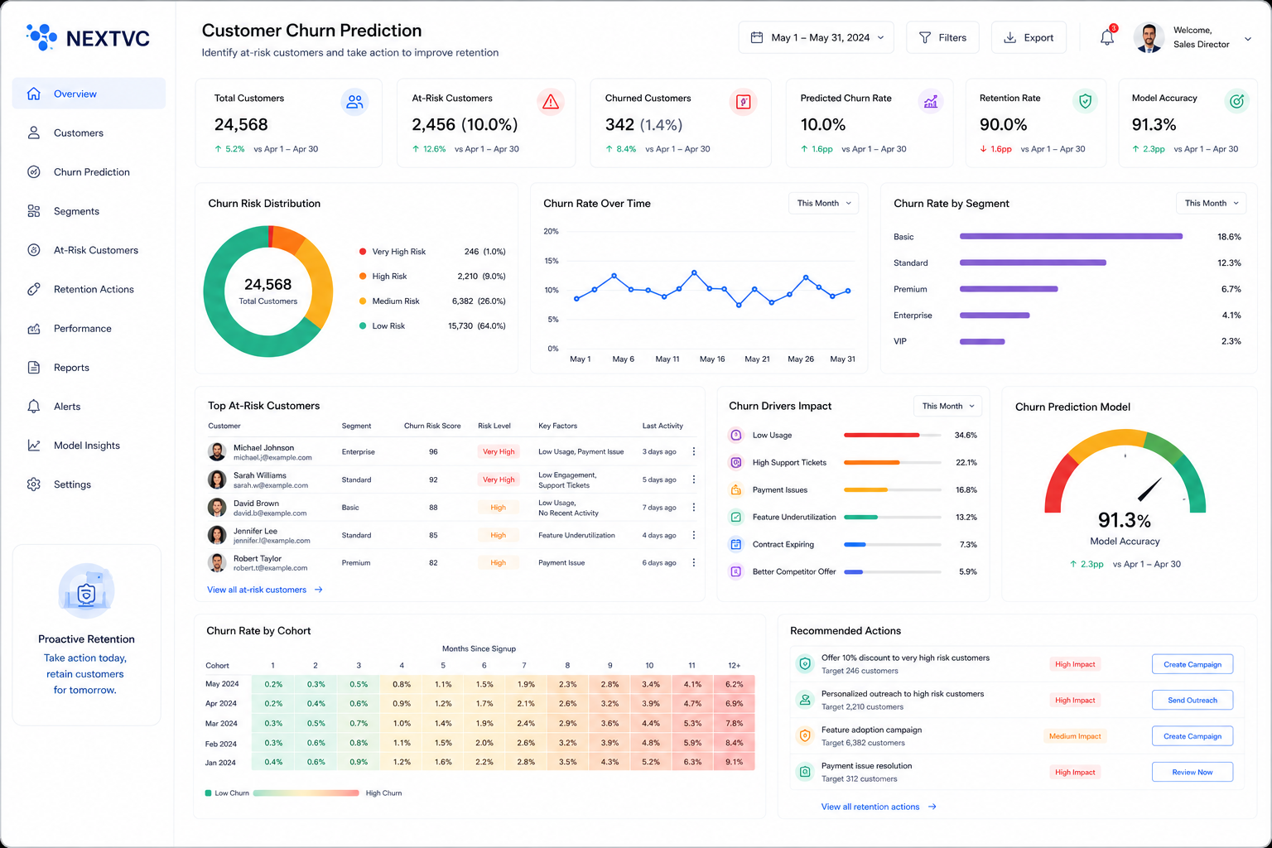1272x848 pixels.
Task: Click the Filters button
Action: 942,37
